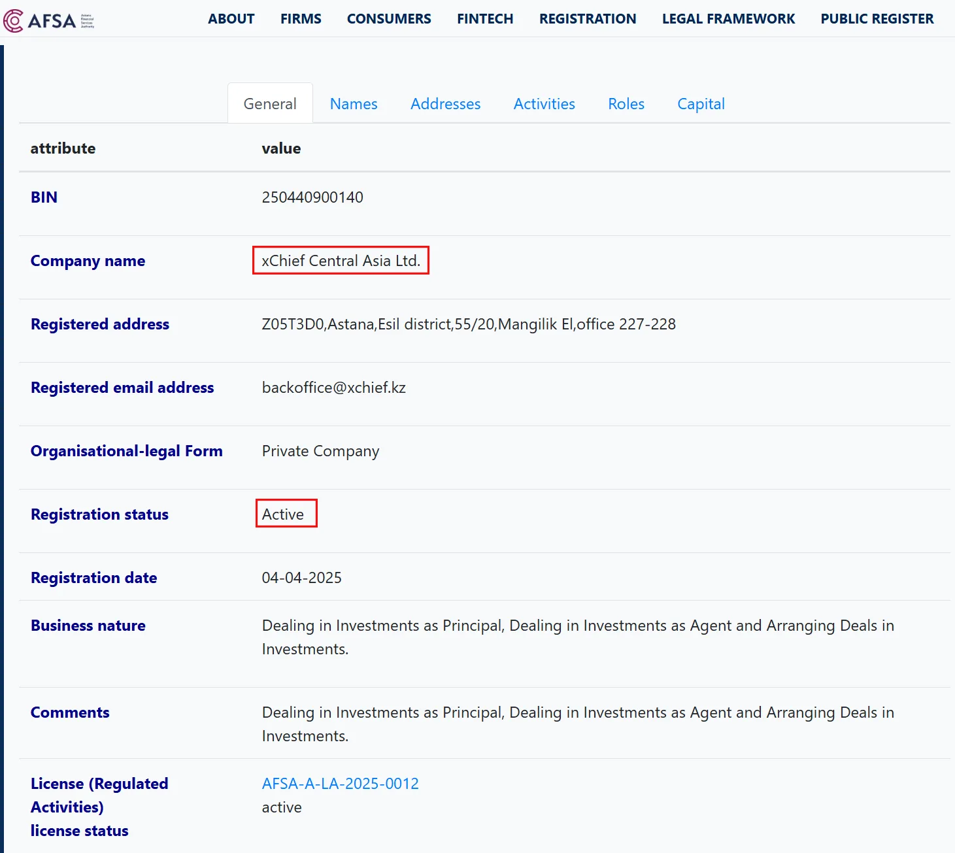The width and height of the screenshot is (955, 853).
Task: Click the Registered address attribute label
Action: pos(100,324)
